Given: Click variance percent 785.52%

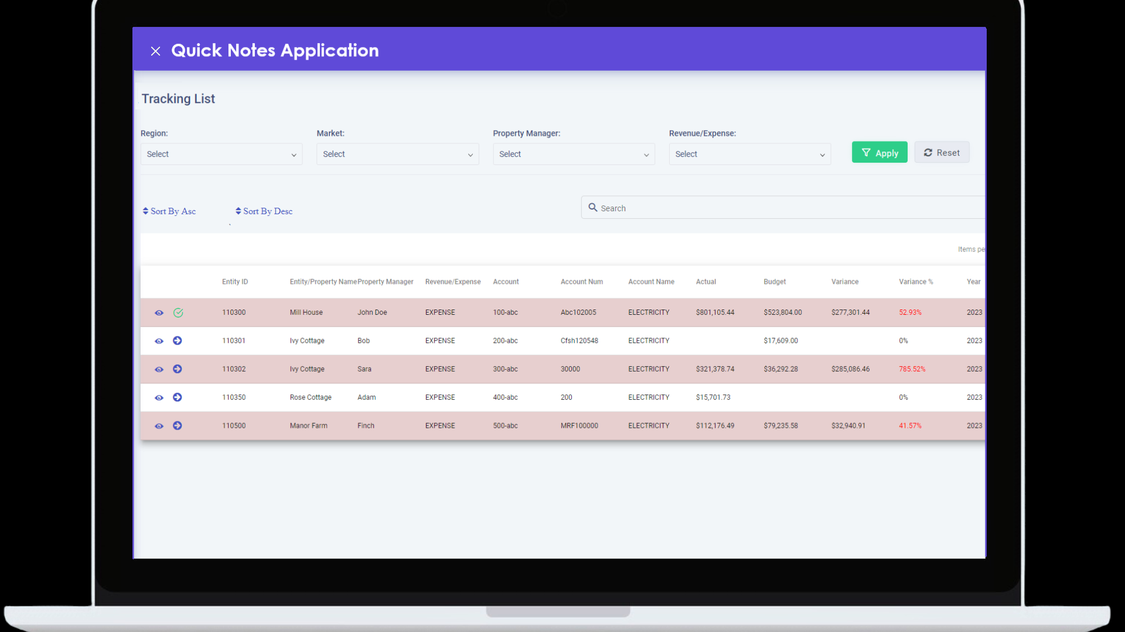Looking at the screenshot, I should [912, 369].
